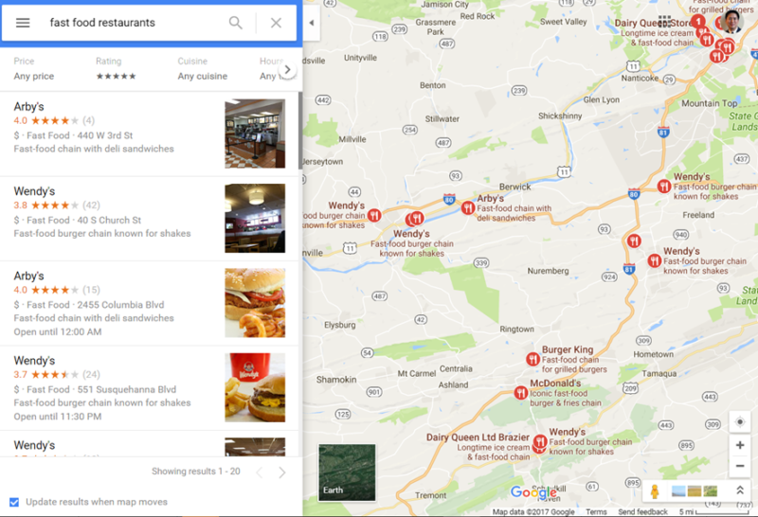This screenshot has width=758, height=517.
Task: Zoom out with the minus button
Action: click(x=740, y=466)
